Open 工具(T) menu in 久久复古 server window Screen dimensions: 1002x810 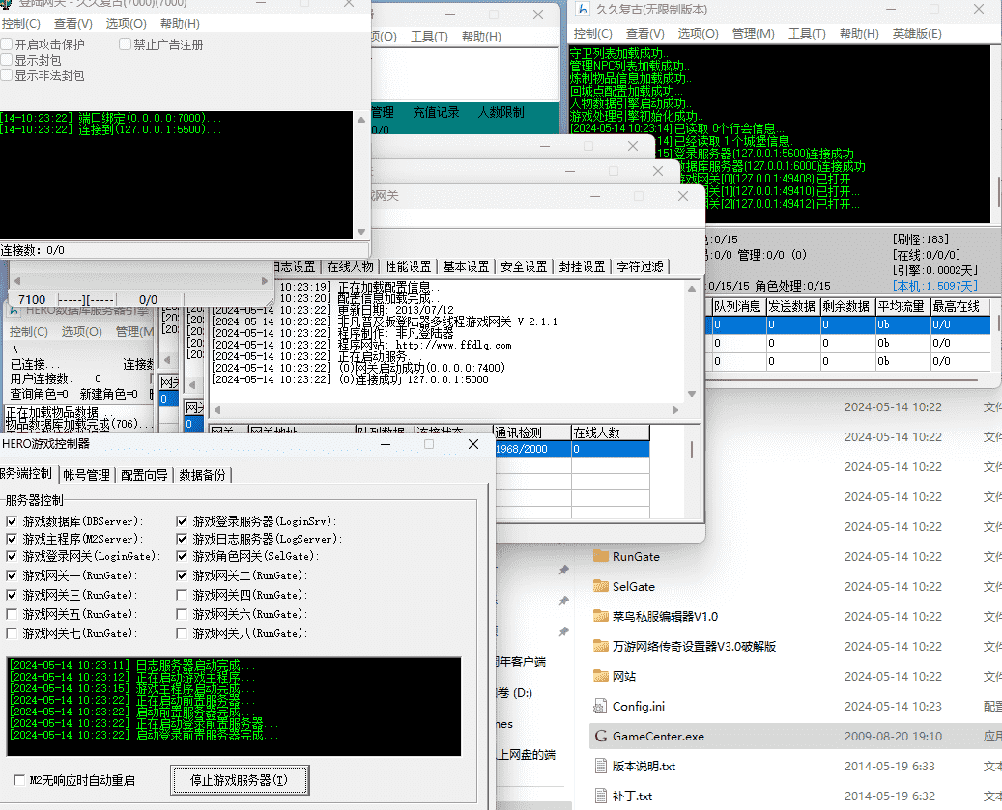tap(807, 34)
